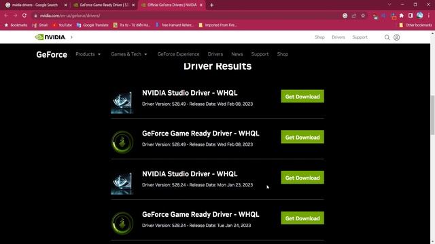
Task: Get Download for Studio Driver 528.24
Action: [302, 178]
